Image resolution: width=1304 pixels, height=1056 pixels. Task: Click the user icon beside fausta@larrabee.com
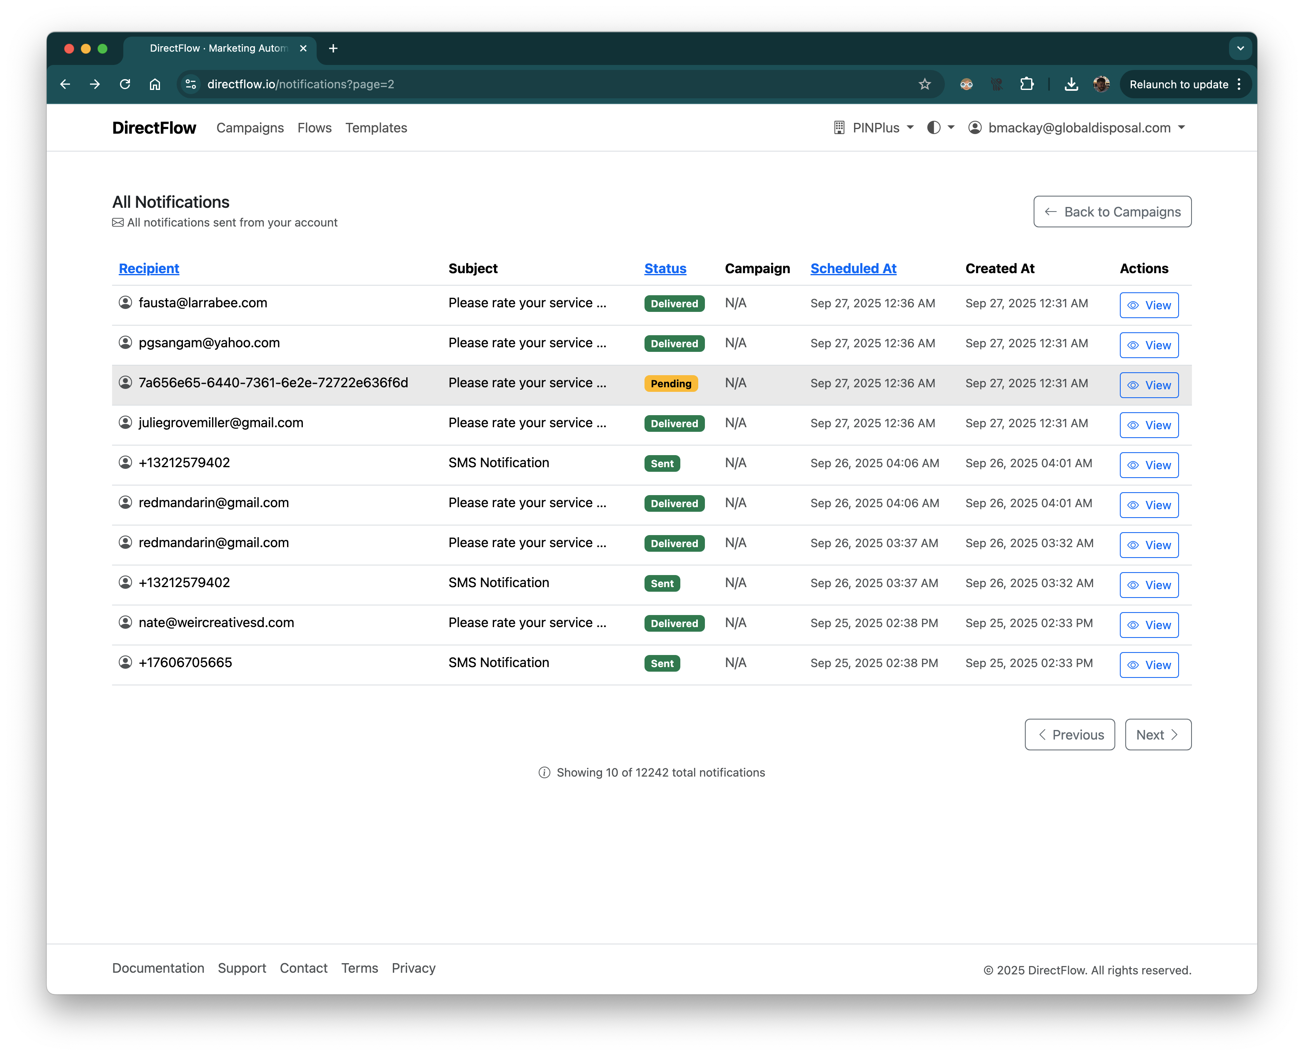click(x=125, y=303)
